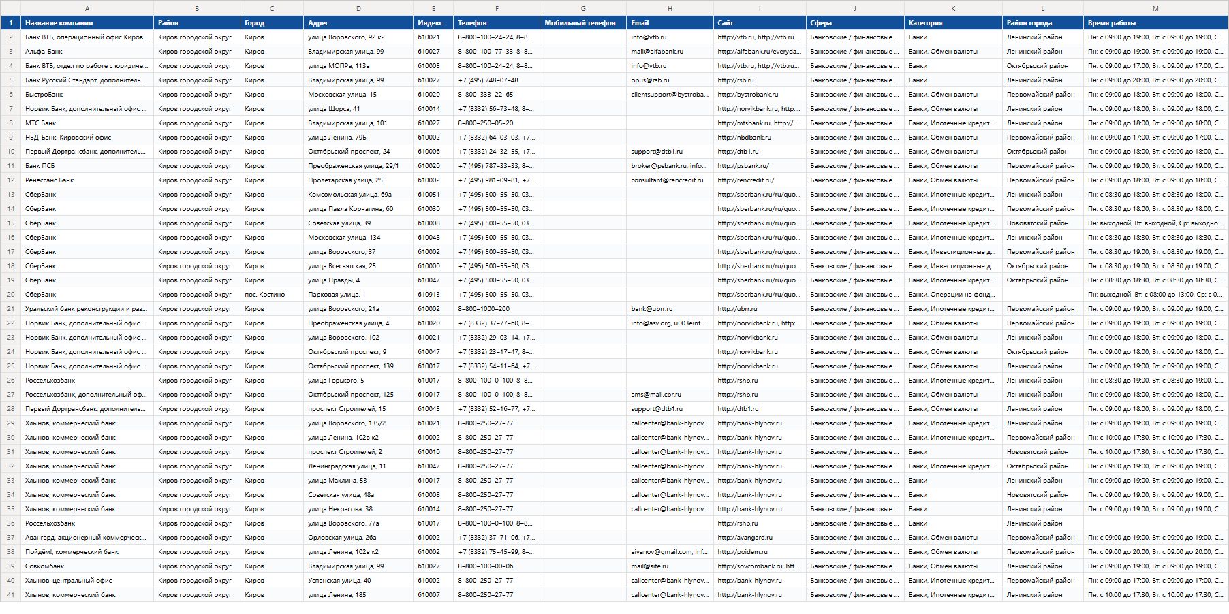Screen dimensions: 1229x614
Task: Click the 'пос. Костино' city cell
Action: [x=272, y=295]
